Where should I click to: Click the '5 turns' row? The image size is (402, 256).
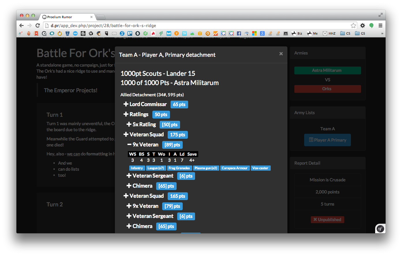[328, 204]
